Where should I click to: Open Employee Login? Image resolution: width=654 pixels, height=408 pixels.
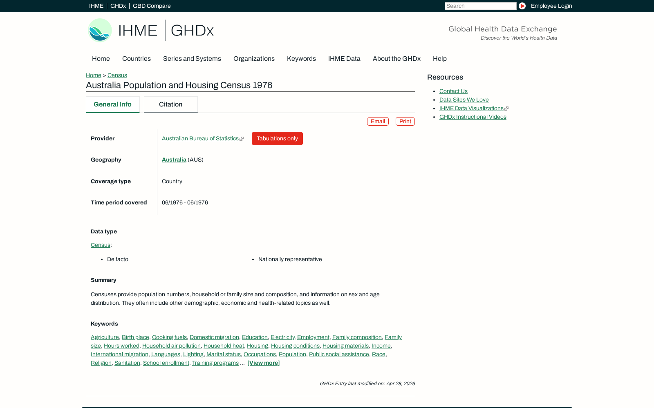point(551,6)
